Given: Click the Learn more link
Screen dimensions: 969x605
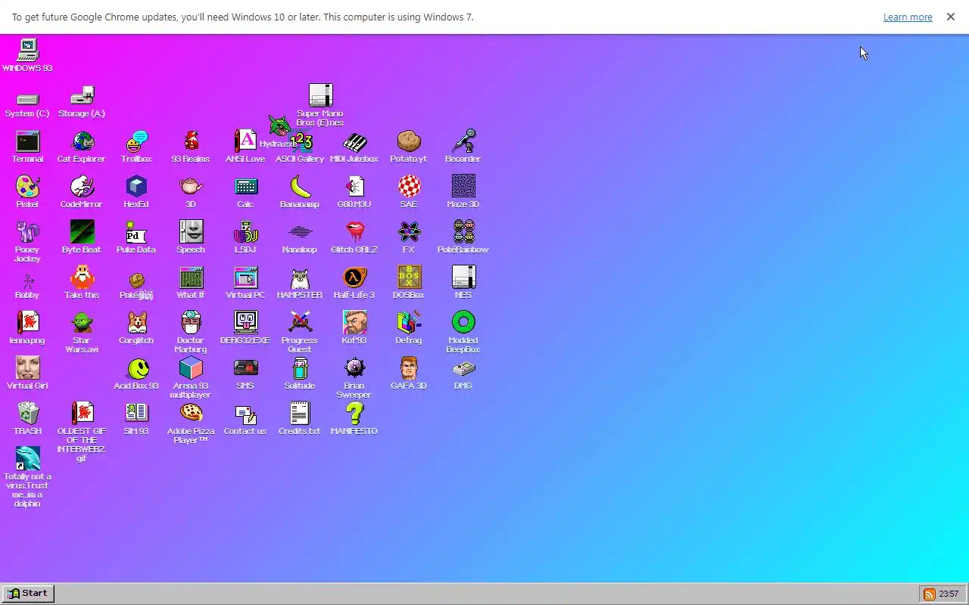Looking at the screenshot, I should (x=908, y=17).
